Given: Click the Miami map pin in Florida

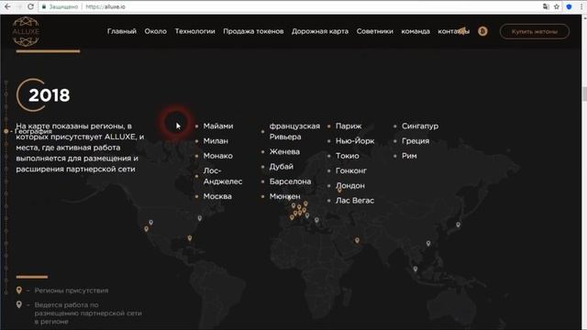Looking at the screenshot, I should pyautogui.click(x=190, y=238).
